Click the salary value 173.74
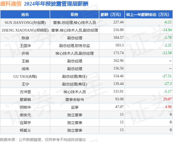This screenshot has width=173, height=142. coord(118,53)
